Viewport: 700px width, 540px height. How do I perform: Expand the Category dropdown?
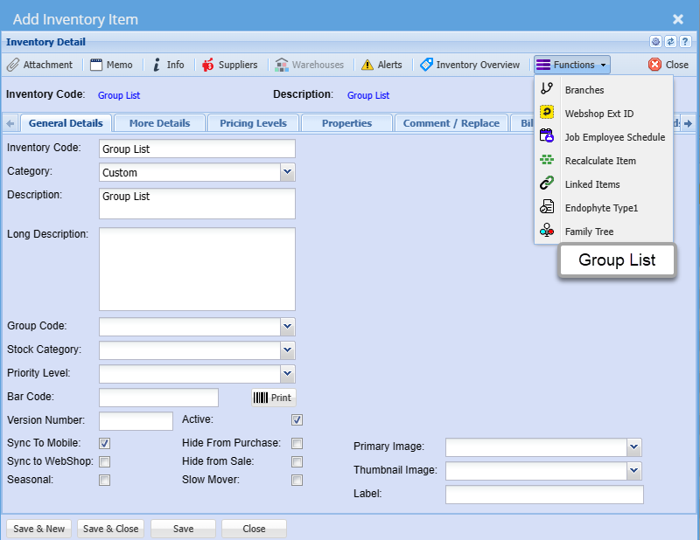(288, 172)
